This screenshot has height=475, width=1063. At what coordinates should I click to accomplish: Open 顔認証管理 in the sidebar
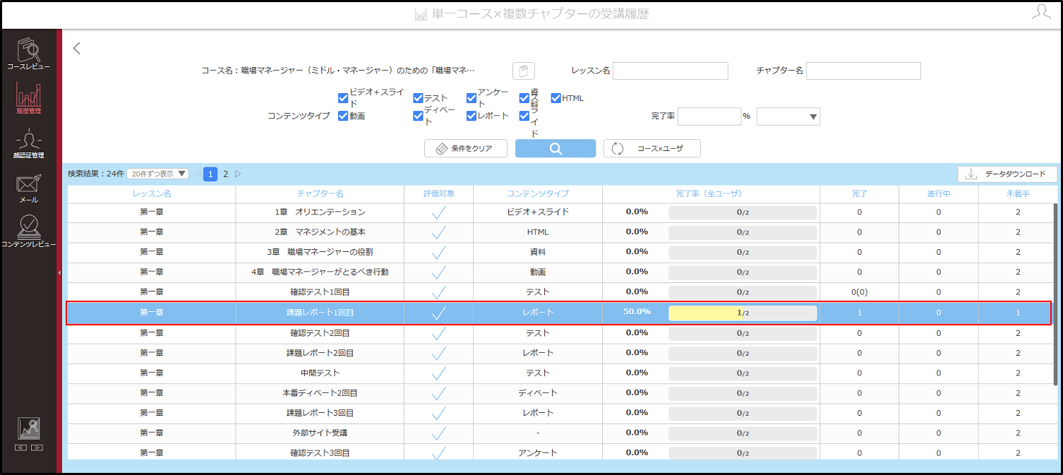pos(29,143)
